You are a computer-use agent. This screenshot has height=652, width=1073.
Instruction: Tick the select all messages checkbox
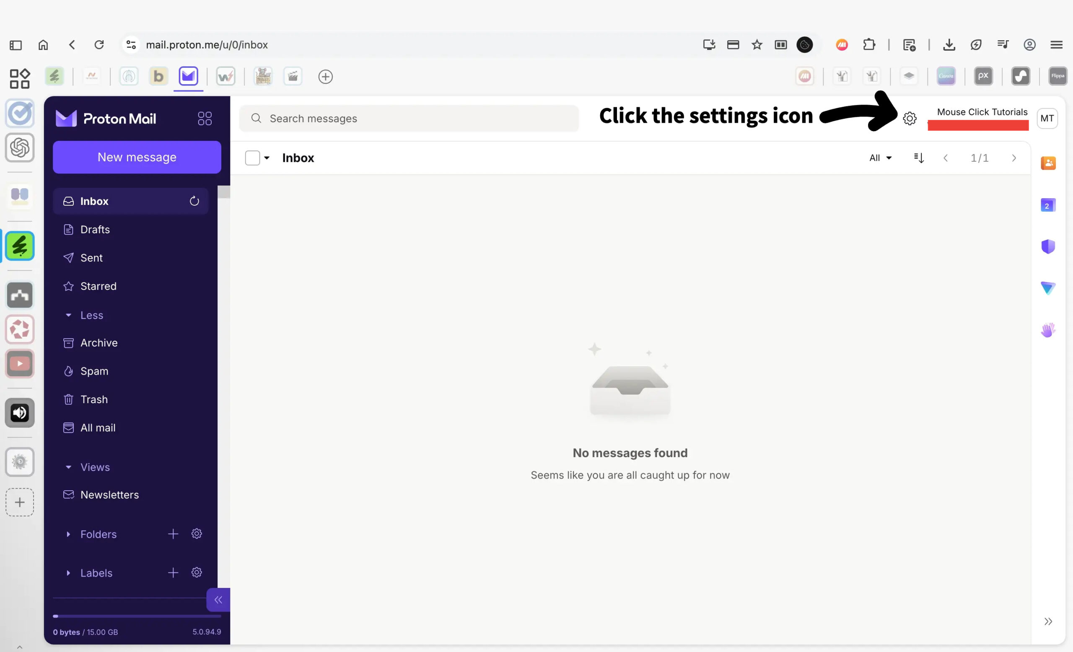(x=252, y=158)
